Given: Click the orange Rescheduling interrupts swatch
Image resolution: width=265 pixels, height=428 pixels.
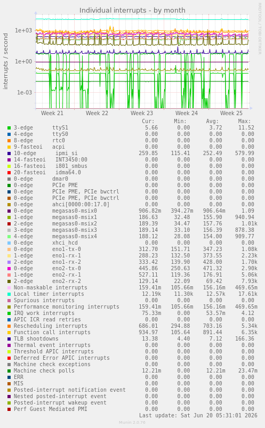Looking at the screenshot, I should tap(9, 326).
